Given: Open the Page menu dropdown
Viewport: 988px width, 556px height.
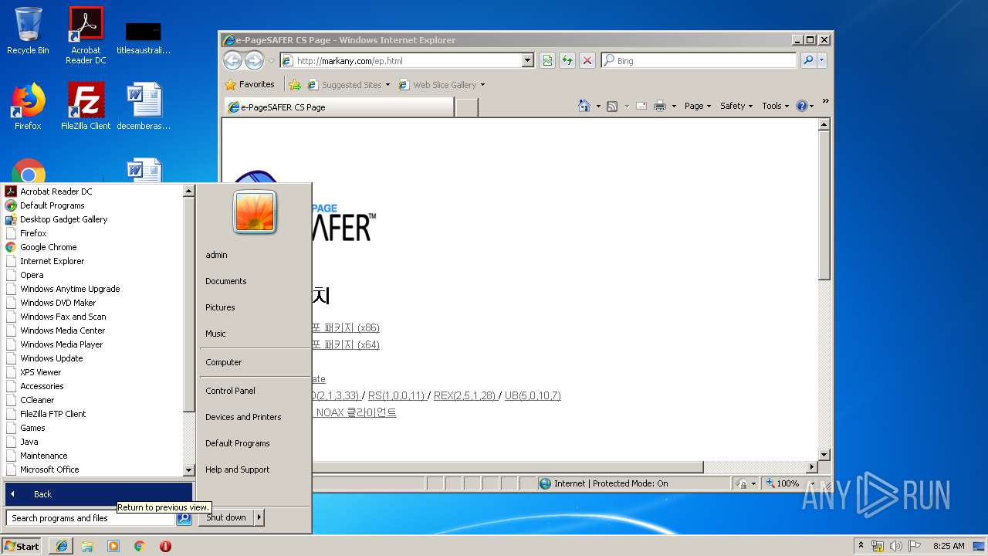Looking at the screenshot, I should click(x=698, y=106).
